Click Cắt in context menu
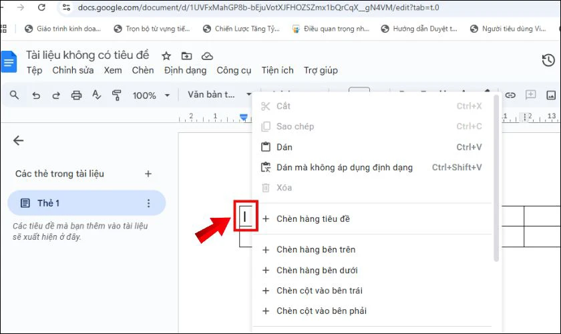 [372, 106]
